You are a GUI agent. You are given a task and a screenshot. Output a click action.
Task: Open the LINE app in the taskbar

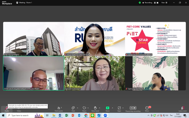tap(92, 115)
